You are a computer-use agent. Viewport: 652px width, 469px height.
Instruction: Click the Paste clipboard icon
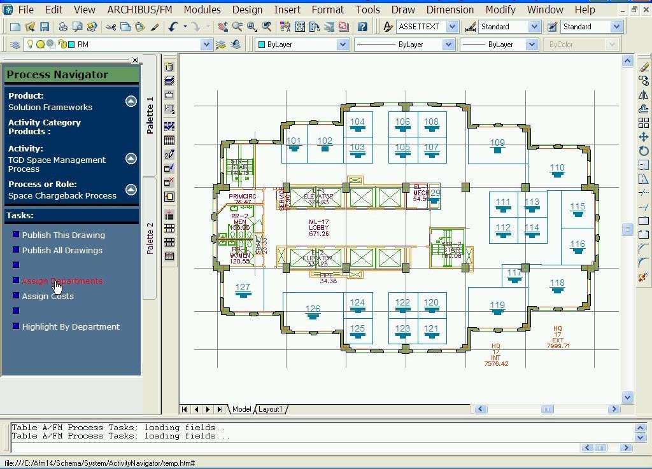pos(139,27)
